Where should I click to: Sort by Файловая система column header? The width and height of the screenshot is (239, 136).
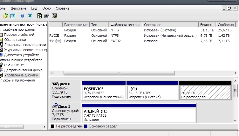coord(125,25)
